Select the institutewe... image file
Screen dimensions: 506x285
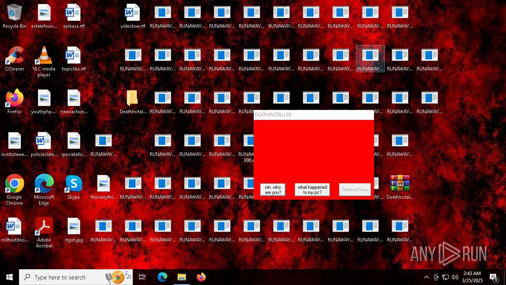point(15,145)
